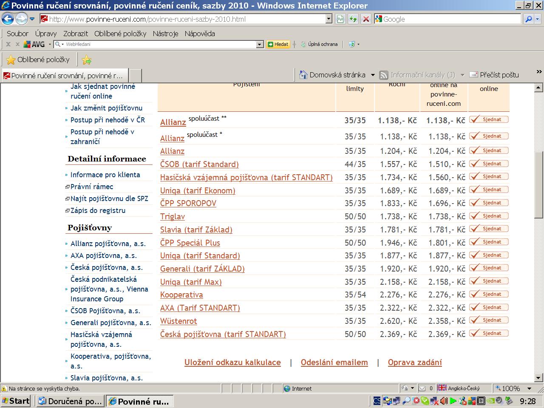Click the page scrollbar down arrow

tap(538, 378)
